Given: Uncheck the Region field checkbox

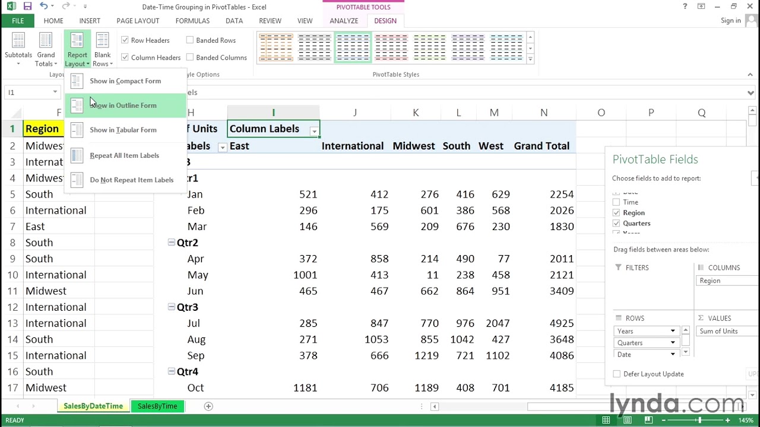Looking at the screenshot, I should click(616, 213).
